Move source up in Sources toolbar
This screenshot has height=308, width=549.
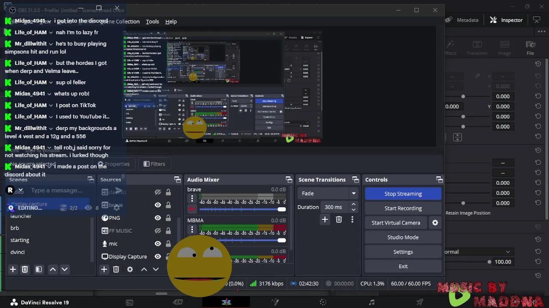pyautogui.click(x=144, y=269)
